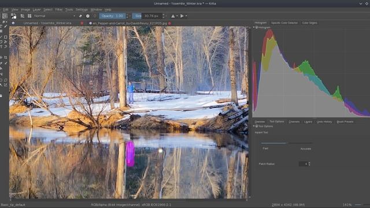Open the brush settings editor
370x208 pixels.
coord(23,16)
